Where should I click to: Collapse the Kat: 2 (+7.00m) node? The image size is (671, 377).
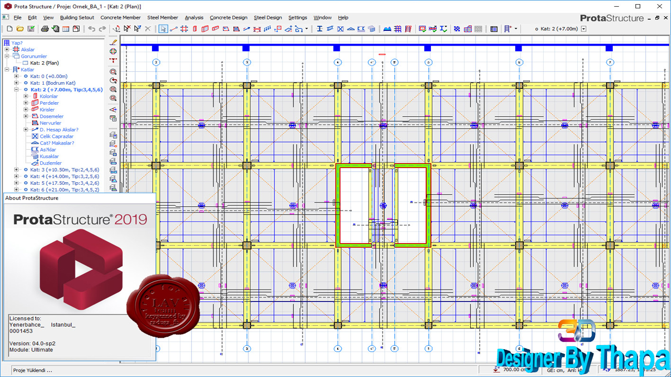point(17,90)
